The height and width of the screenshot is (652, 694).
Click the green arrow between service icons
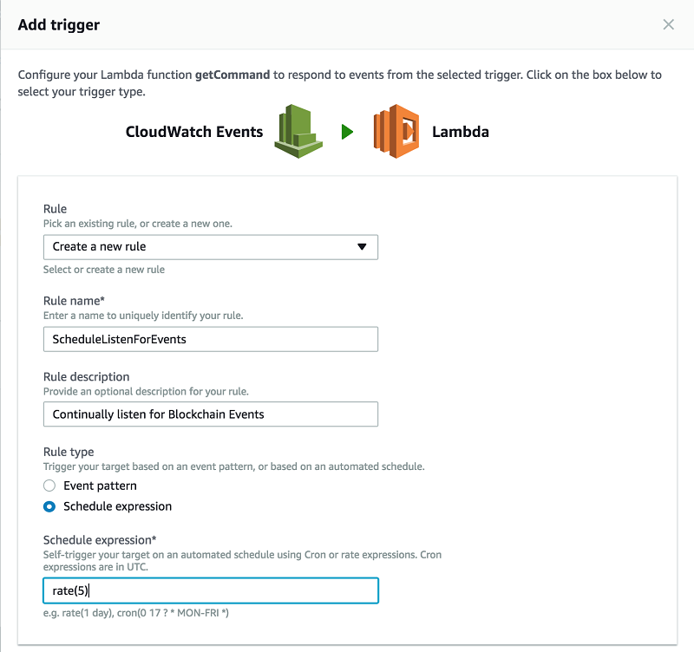coord(348,132)
